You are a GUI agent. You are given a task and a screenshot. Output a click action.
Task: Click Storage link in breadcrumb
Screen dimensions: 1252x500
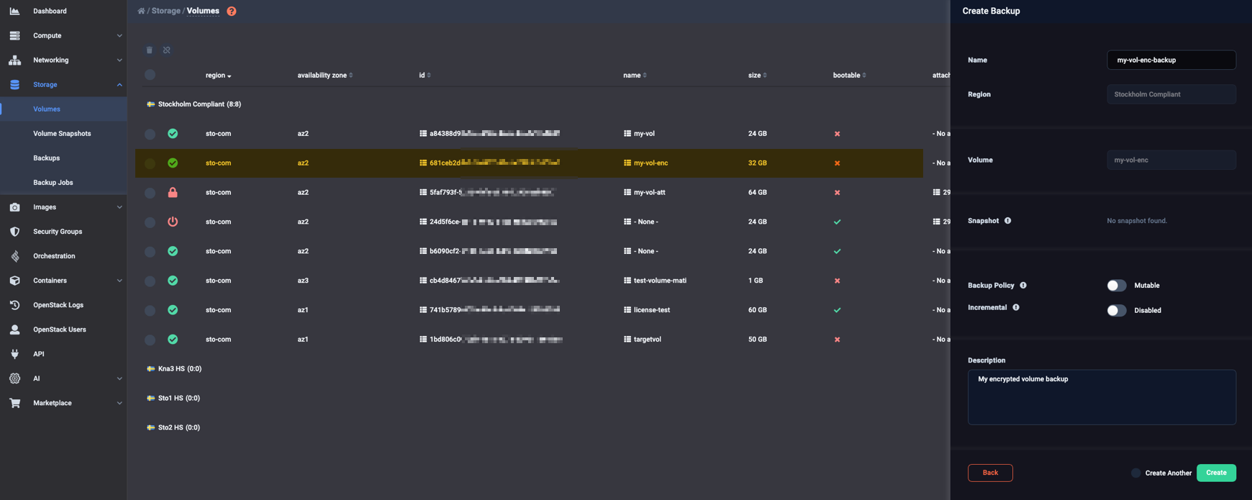tap(165, 11)
